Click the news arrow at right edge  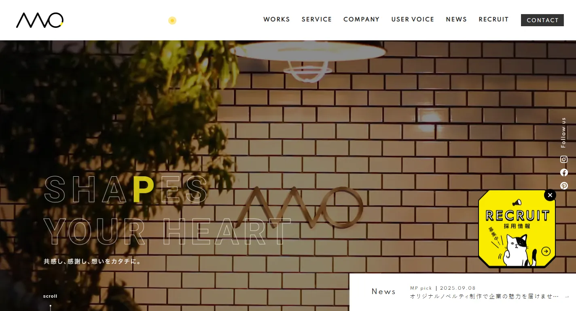(567, 296)
